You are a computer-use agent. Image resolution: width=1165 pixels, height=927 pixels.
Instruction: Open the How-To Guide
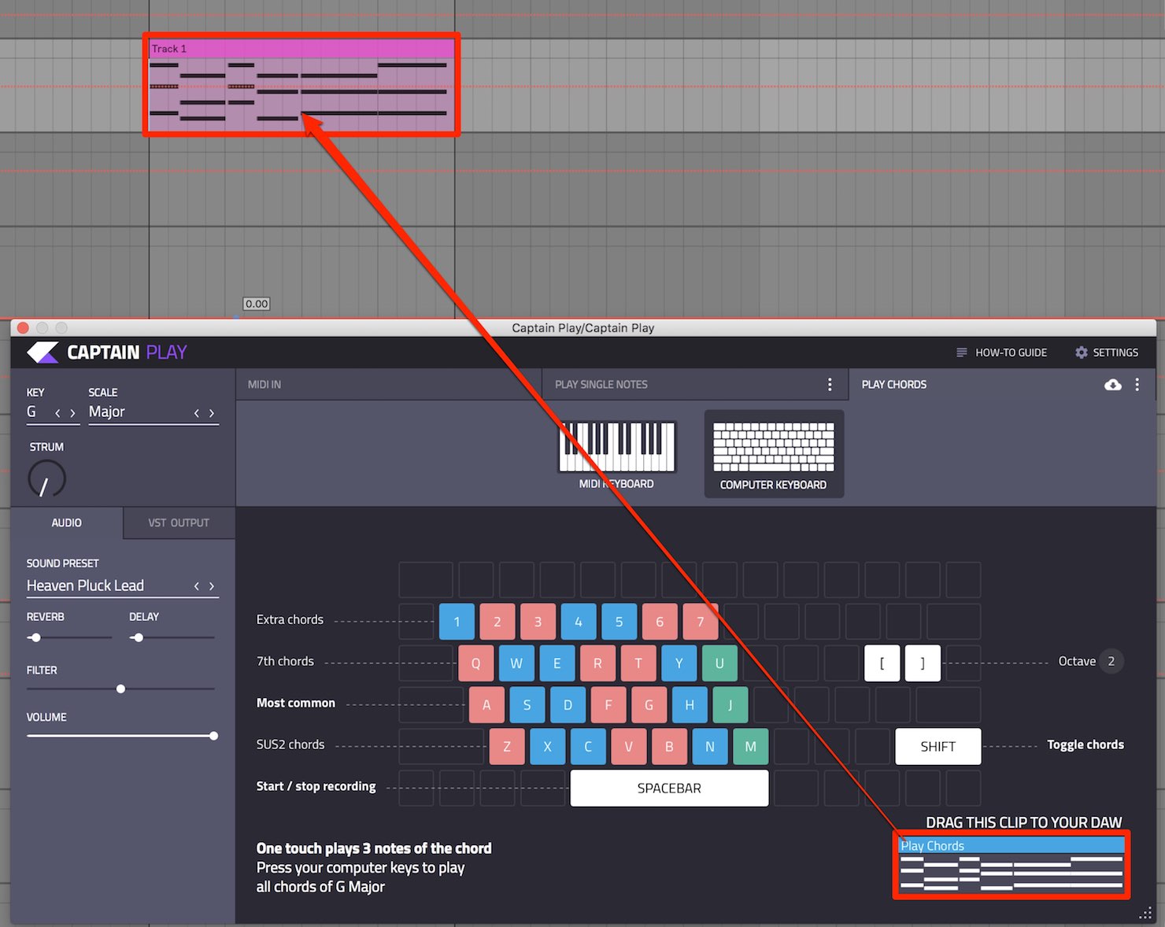click(1002, 353)
